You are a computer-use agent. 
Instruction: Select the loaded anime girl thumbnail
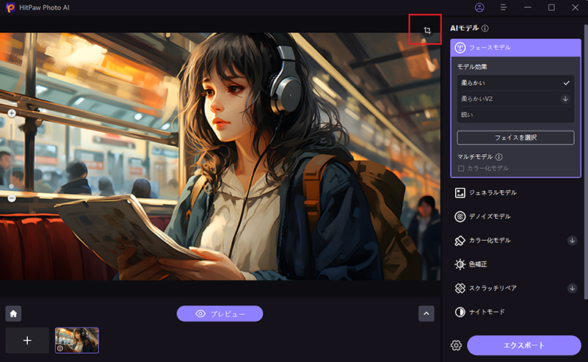click(x=77, y=340)
